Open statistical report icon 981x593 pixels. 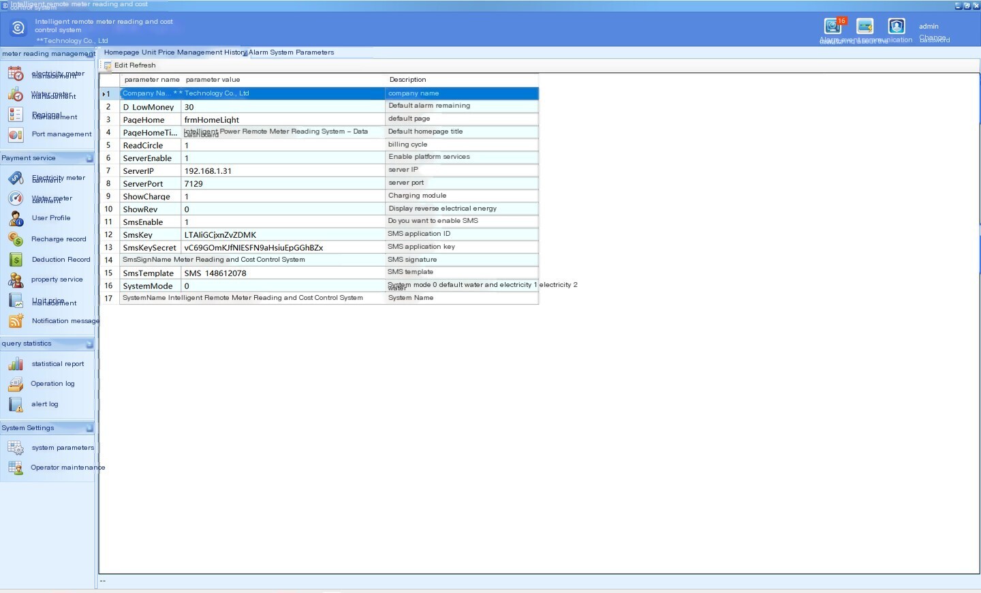16,364
